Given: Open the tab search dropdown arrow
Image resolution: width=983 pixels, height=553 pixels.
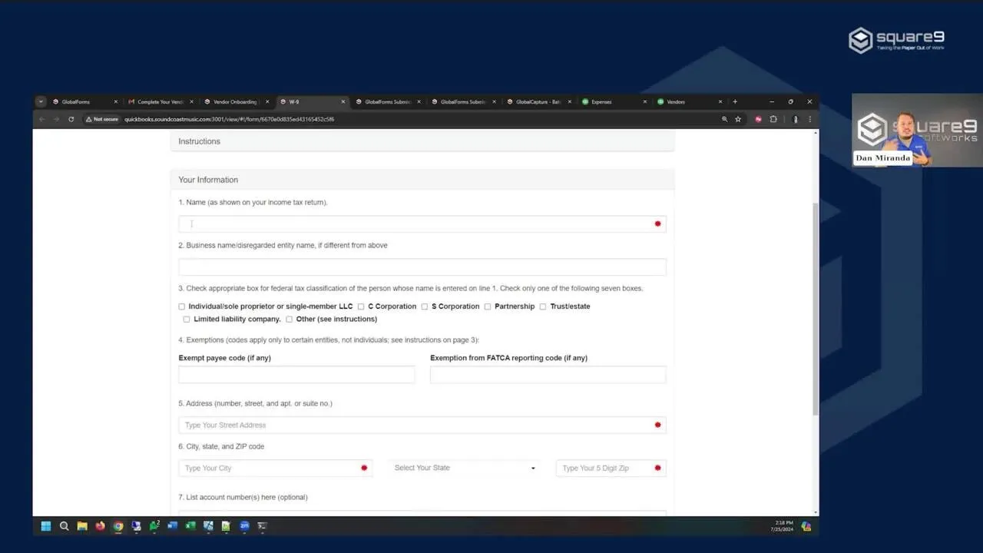Looking at the screenshot, I should [41, 101].
